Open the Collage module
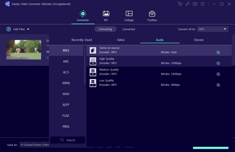The image size is (235, 152). pyautogui.click(x=129, y=16)
